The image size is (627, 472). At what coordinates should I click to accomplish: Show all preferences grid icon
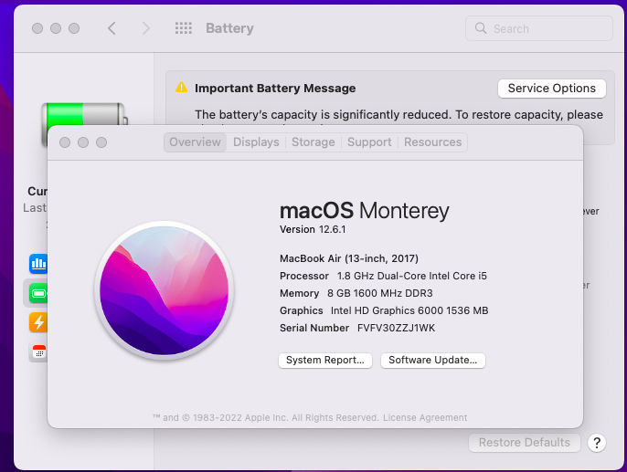(184, 28)
